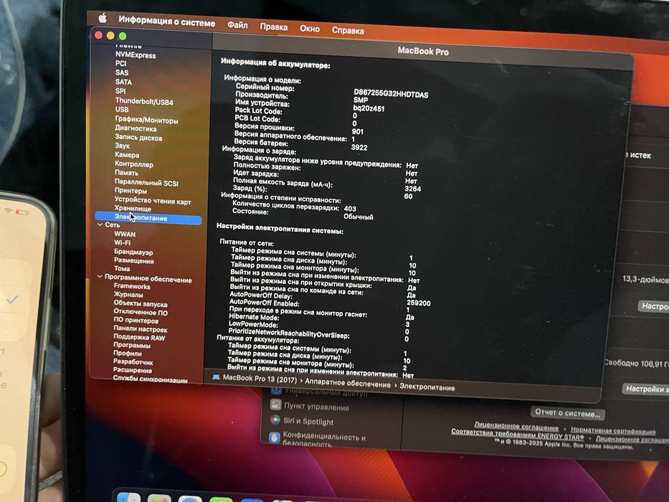Viewport: 669px width, 502px height.
Task: Click serial number D867255G32HHDTDAS value
Action: [x=391, y=93]
